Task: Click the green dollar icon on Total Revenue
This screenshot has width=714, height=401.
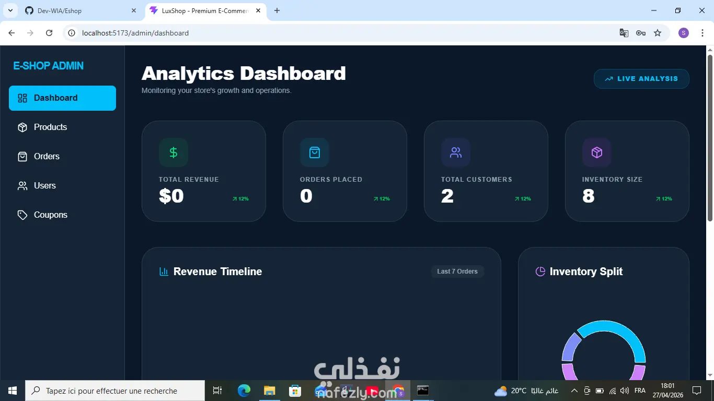Action: point(174,152)
